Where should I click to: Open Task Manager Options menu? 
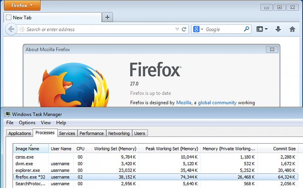pyautogui.click(x=27, y=123)
